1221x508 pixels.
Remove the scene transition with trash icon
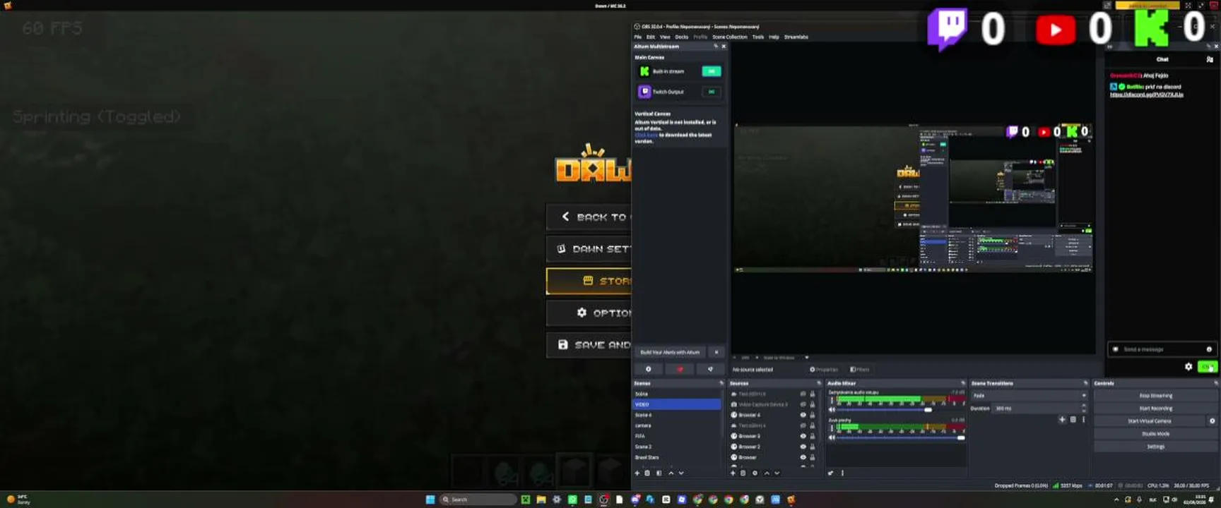(x=1073, y=419)
